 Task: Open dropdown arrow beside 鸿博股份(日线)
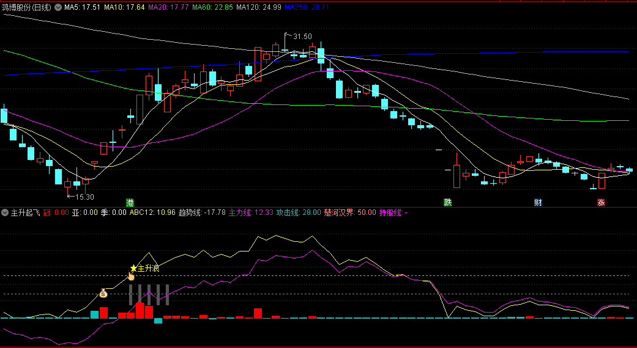point(58,7)
